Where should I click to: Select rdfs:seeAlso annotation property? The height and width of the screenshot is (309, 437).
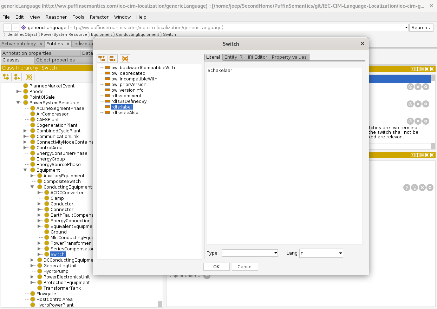click(x=125, y=112)
